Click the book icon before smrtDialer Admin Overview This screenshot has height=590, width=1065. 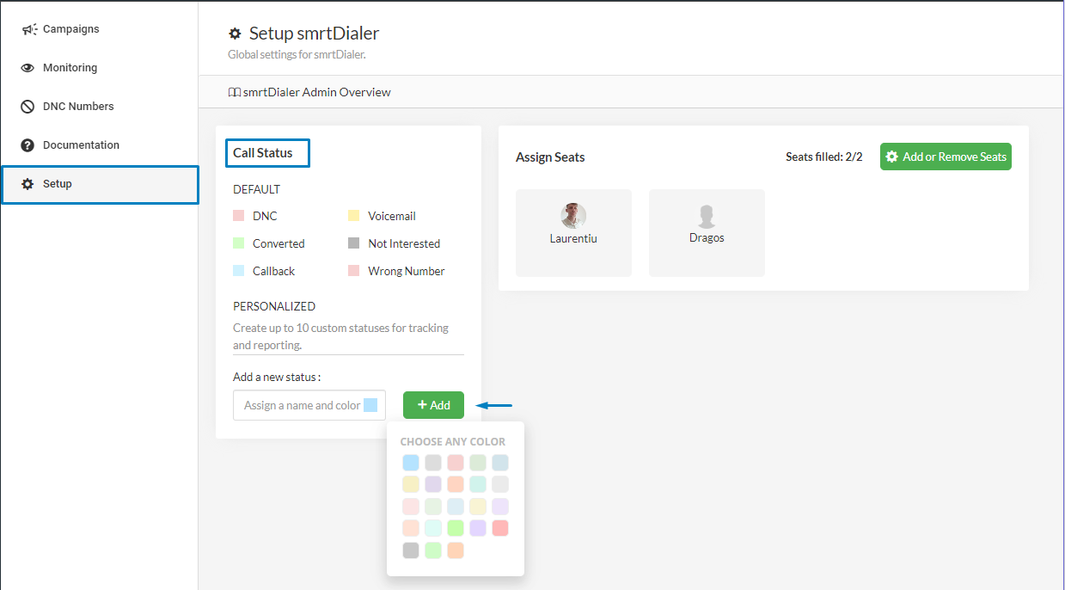(234, 92)
